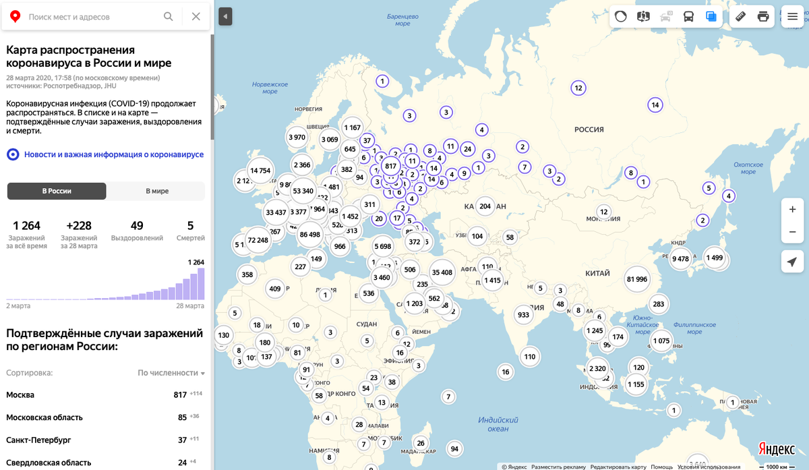Click the 33 437 France marker
The width and height of the screenshot is (809, 470).
(x=276, y=212)
